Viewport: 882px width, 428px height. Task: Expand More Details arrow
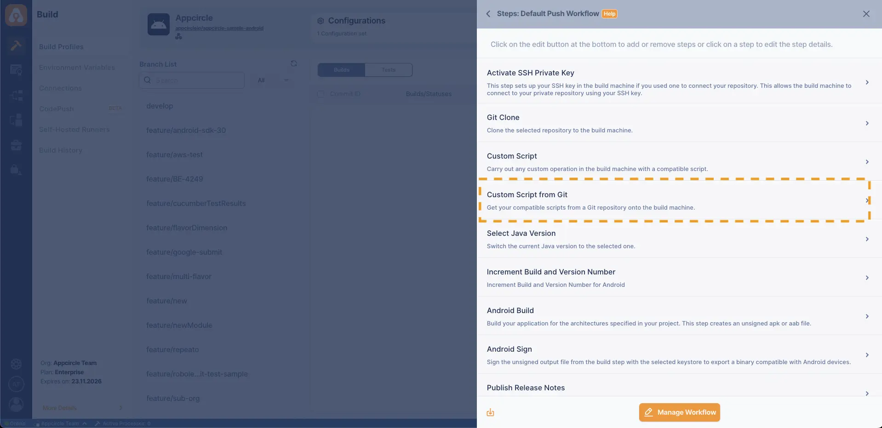coord(120,408)
